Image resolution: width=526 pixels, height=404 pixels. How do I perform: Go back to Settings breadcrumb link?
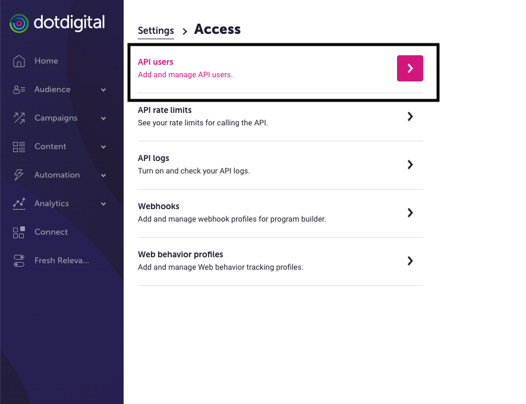click(156, 30)
